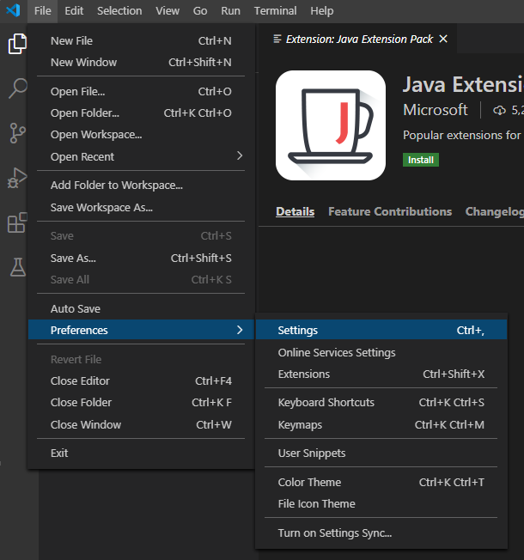Switch to the Changelog tab

(494, 211)
